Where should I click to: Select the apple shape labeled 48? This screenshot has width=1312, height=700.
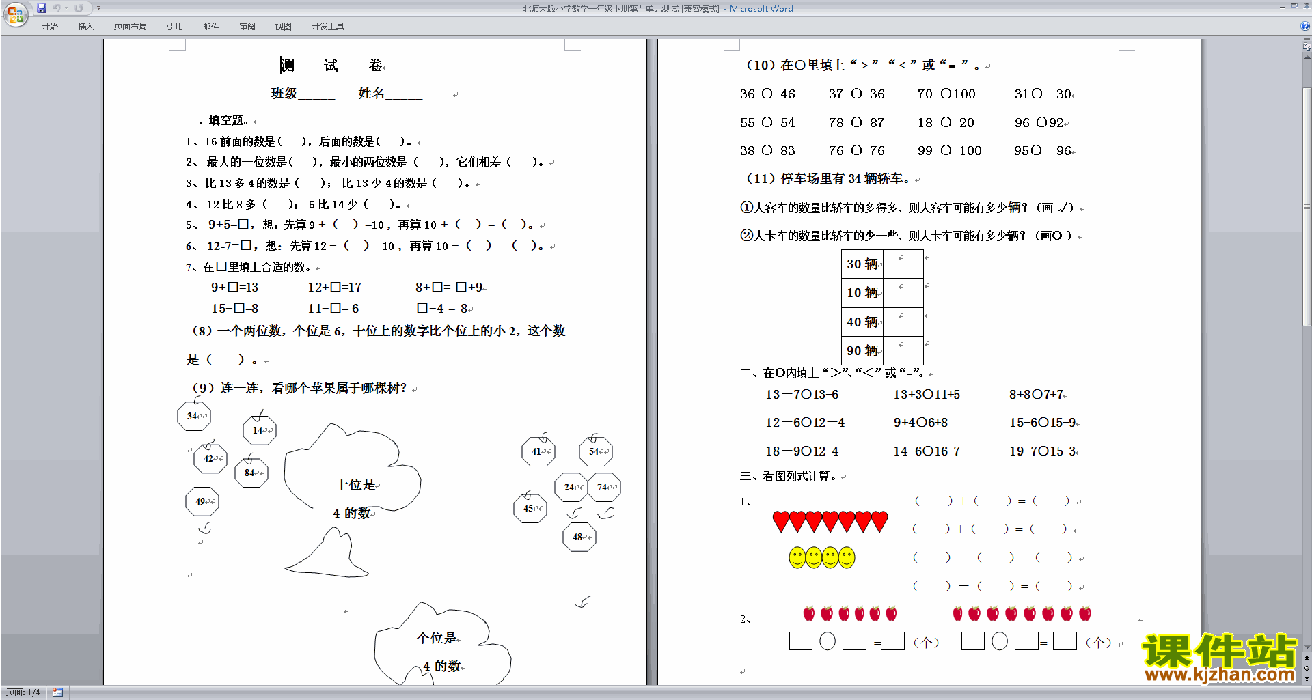tap(579, 537)
